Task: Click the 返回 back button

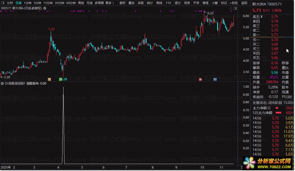Action: [x=244, y=3]
